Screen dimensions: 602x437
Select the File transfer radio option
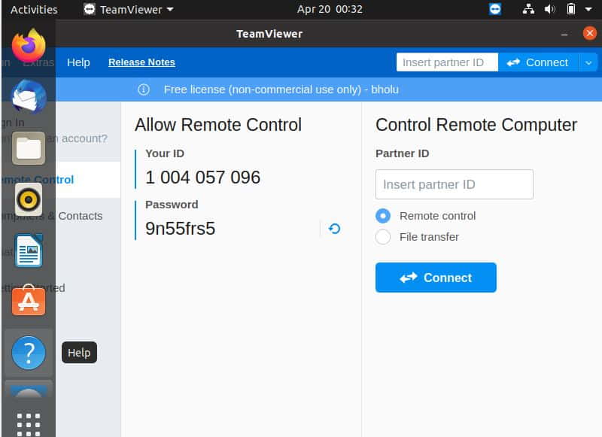[x=383, y=237]
